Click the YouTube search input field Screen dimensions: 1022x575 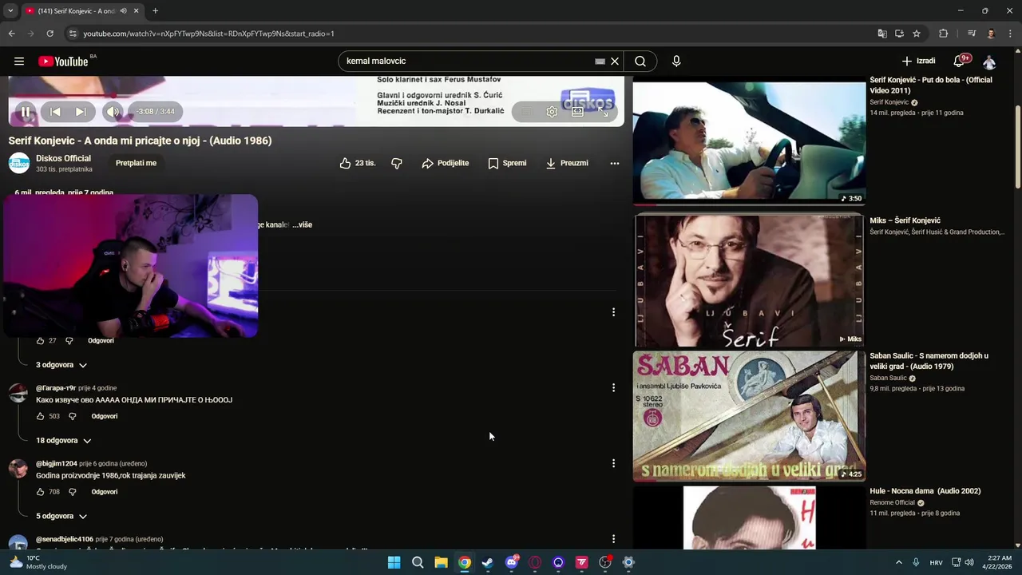(467, 61)
